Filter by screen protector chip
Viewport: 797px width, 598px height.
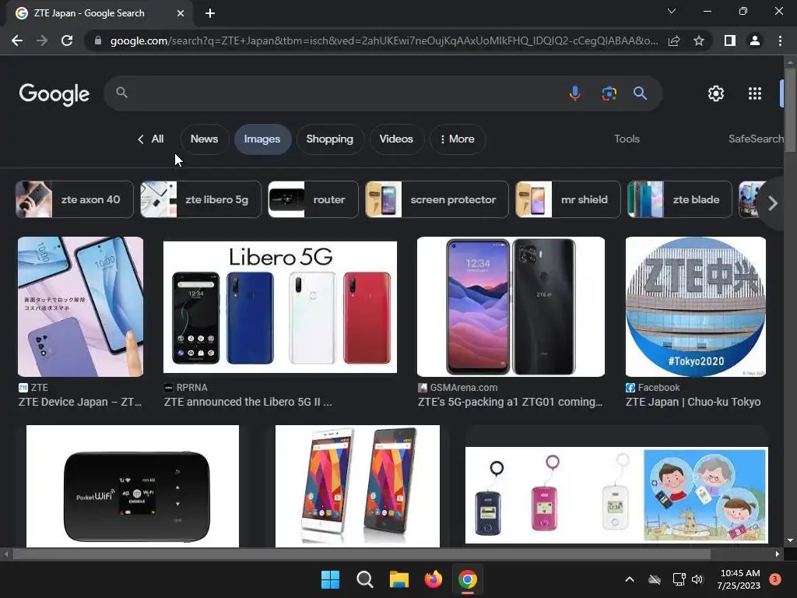[x=437, y=199]
